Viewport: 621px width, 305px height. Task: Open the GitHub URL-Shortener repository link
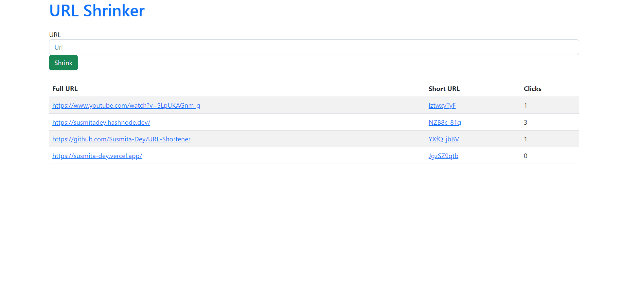tap(121, 139)
